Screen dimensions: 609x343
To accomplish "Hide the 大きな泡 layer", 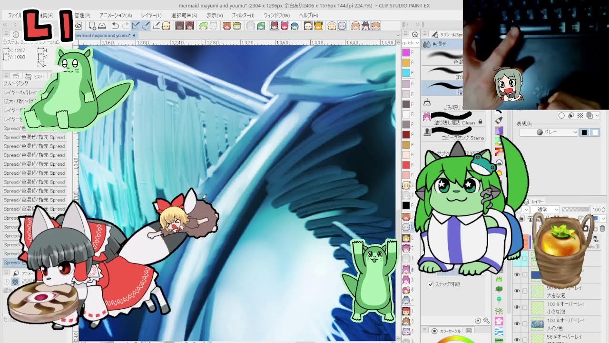I will click(517, 291).
